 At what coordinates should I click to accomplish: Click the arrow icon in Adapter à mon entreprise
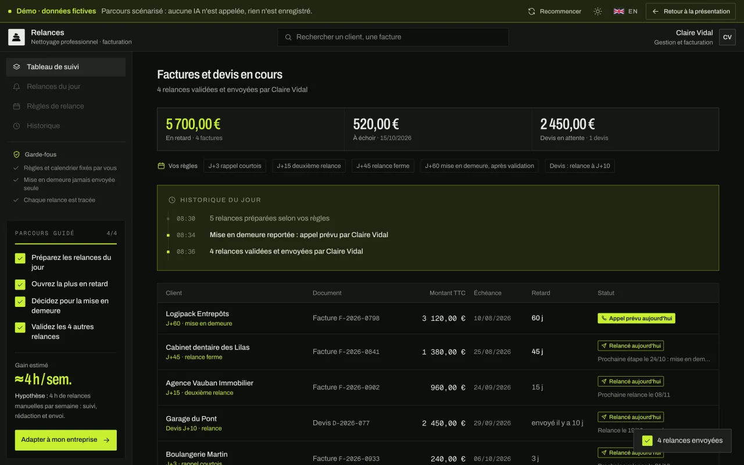point(106,440)
